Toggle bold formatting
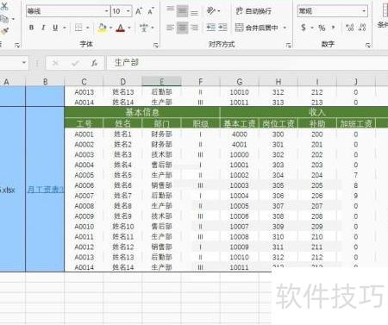 point(31,28)
